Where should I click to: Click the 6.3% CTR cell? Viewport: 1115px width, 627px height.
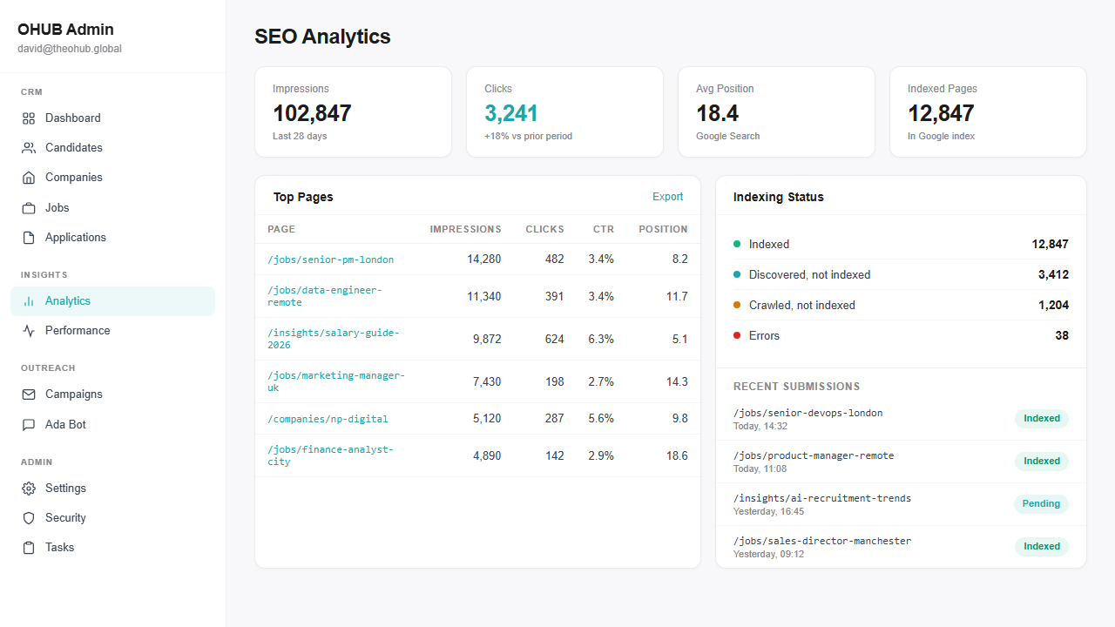point(601,339)
